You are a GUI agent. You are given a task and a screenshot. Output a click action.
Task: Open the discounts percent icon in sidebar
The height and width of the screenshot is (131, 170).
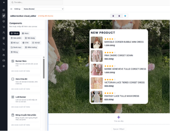pos(4,44)
